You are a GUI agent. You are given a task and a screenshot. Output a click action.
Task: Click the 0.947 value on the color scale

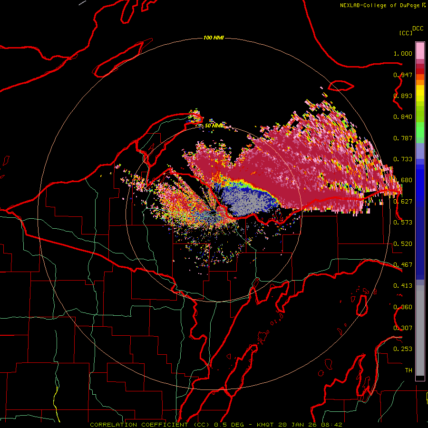[403, 75]
